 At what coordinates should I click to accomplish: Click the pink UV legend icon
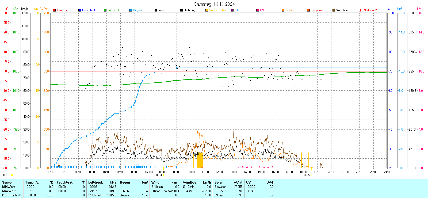[258, 10]
